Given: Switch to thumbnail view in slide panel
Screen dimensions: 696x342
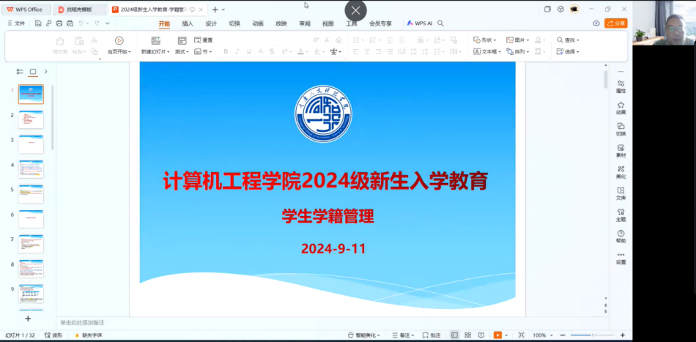Looking at the screenshot, I should tap(33, 72).
